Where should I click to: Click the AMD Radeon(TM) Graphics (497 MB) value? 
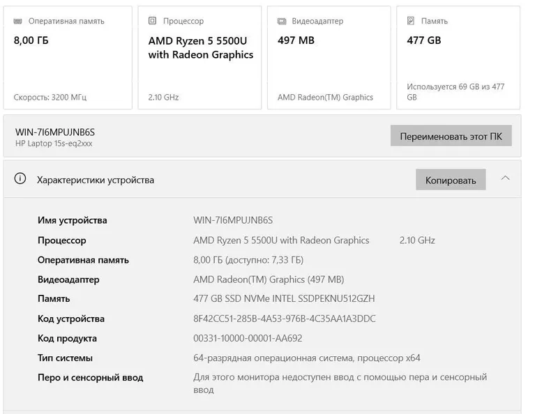point(269,279)
